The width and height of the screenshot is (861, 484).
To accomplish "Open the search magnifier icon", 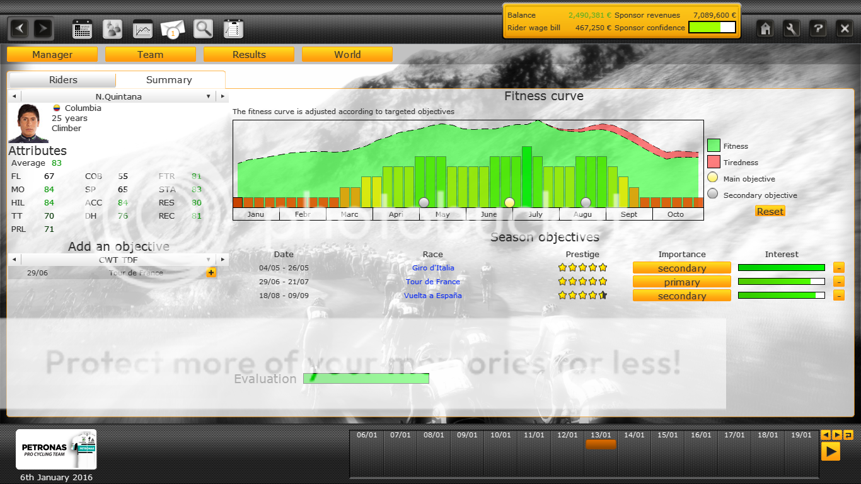I will [x=203, y=29].
